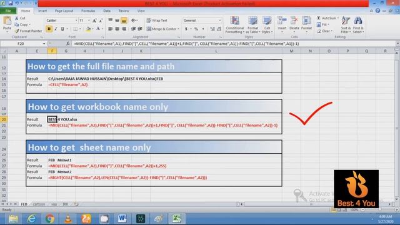Open the font name Calibri dropdown
Viewport: 400px width, 225px height.
click(x=76, y=21)
